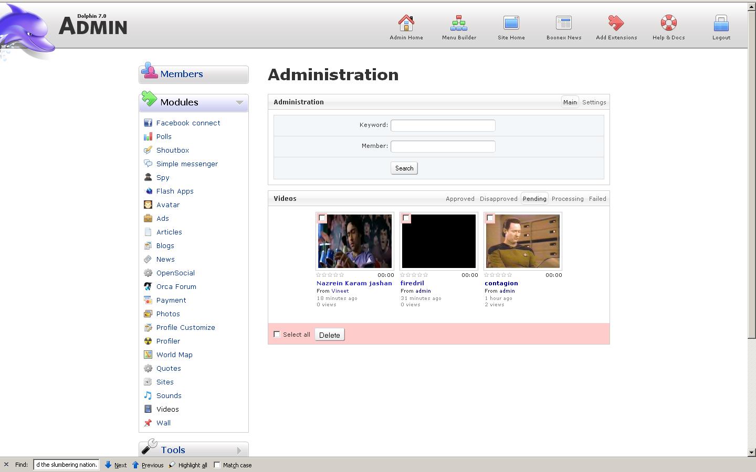
Task: Tick the checkbox on Nazrein Karam jashan video
Action: (x=322, y=218)
